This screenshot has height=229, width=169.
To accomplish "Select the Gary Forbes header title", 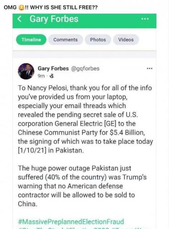I will (x=54, y=19).
